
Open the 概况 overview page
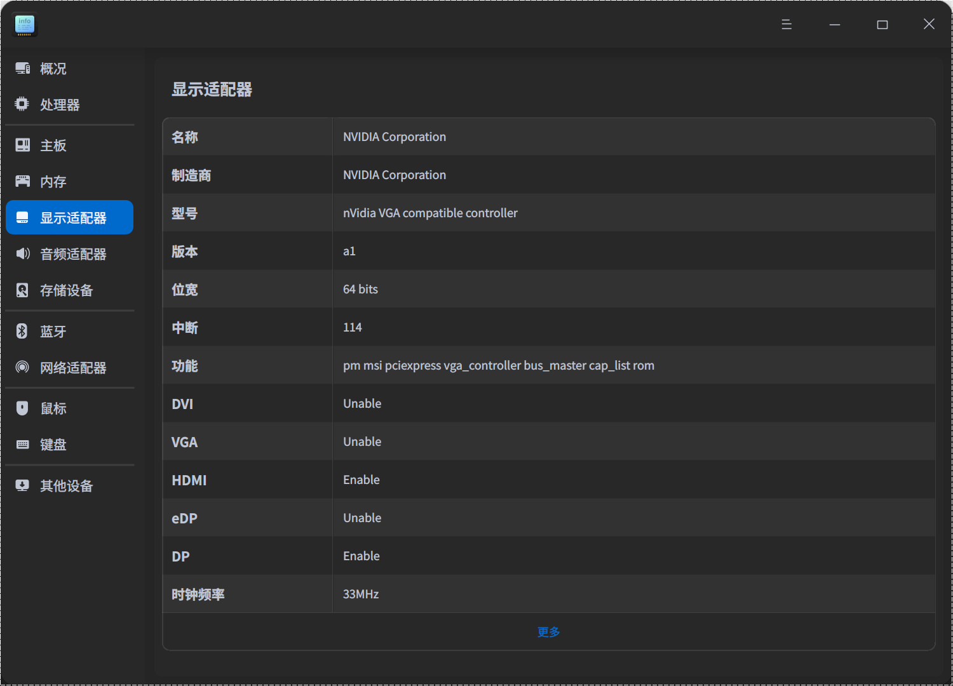coord(70,69)
